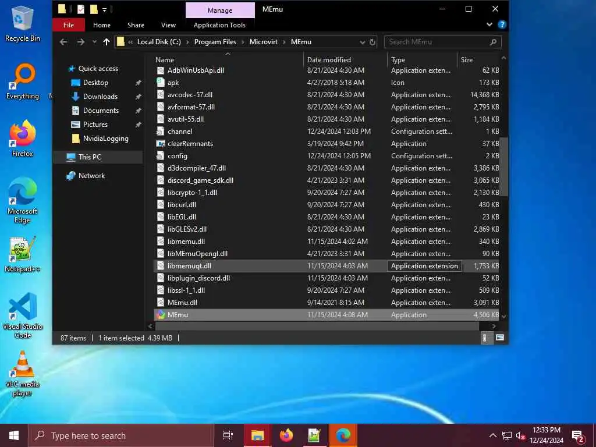Click the Manage contextual tab
Image resolution: width=596 pixels, height=447 pixels.
[220, 10]
